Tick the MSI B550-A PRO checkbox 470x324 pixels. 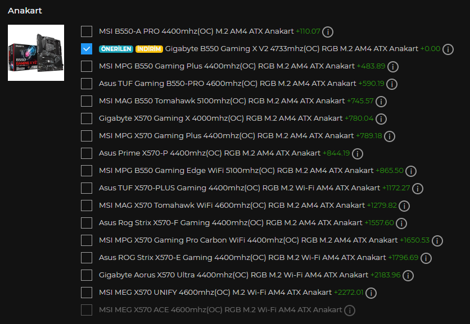tap(87, 31)
